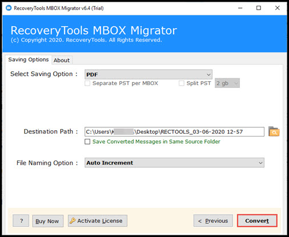The image size is (289, 237).
Task: Click the copyright 2020 RecoveryTools text line
Action: pos(86,40)
